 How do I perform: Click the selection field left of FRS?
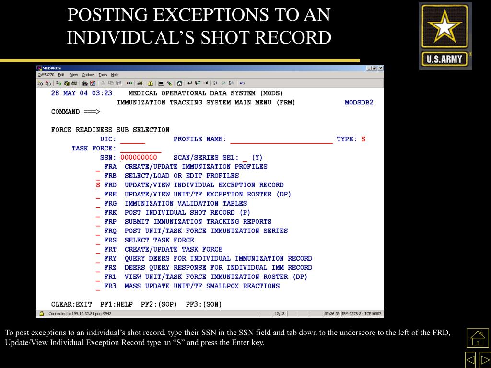(98, 240)
